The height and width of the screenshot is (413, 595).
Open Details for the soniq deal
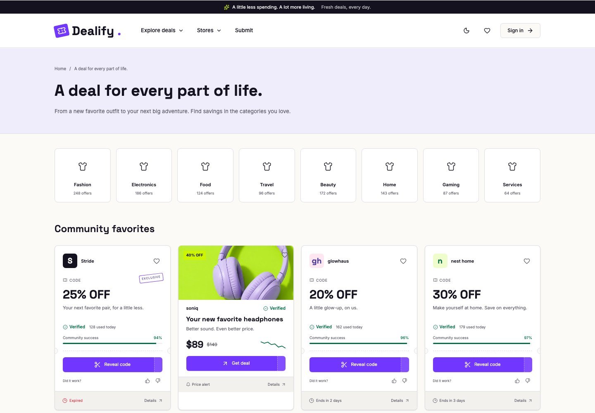point(276,385)
